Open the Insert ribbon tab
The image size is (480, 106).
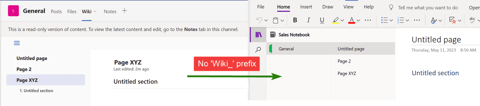pyautogui.click(x=306, y=7)
